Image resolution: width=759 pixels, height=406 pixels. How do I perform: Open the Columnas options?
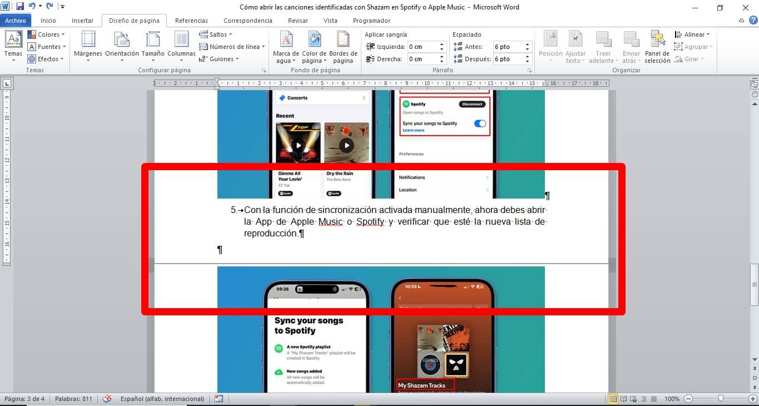pos(181,47)
